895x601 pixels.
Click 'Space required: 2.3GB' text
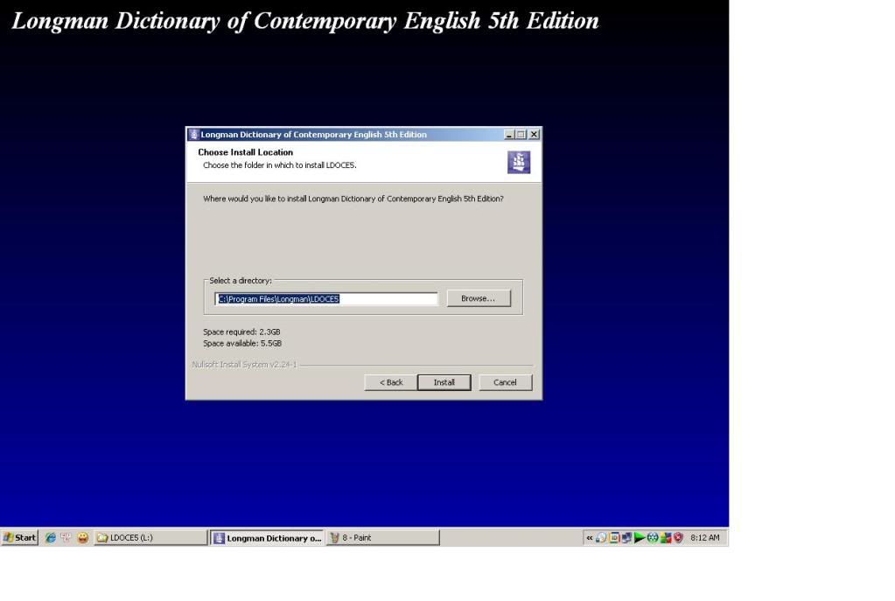[x=241, y=332]
